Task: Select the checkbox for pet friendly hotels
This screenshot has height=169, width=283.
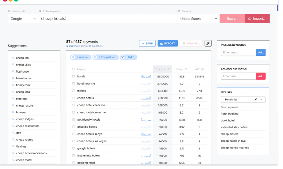Action: [x=74, y=120]
